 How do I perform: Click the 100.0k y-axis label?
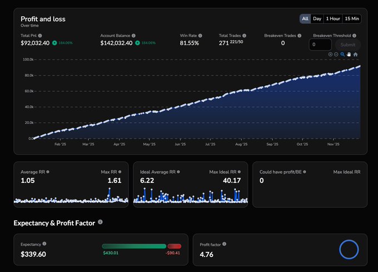28,60
